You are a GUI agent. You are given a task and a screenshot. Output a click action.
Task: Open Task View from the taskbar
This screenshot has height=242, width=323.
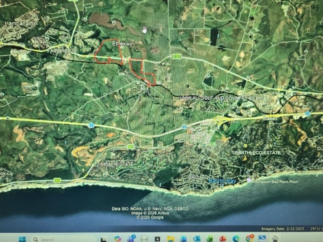[104, 240]
